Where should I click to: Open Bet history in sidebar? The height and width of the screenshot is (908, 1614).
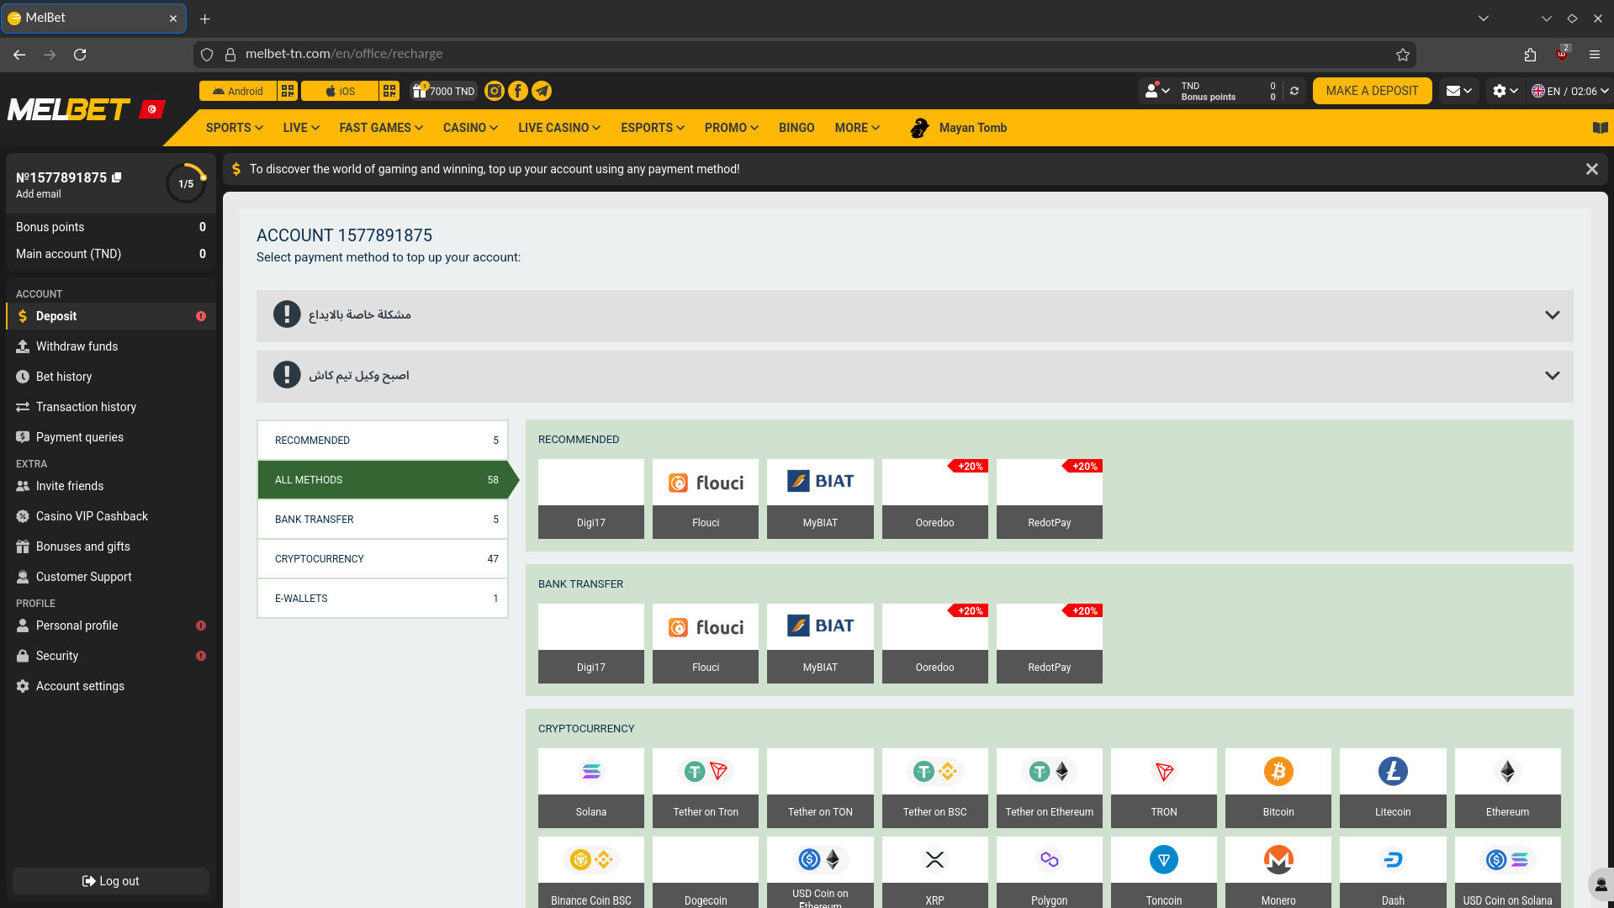tap(111, 377)
